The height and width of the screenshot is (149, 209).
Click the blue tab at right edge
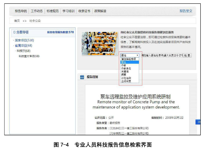[x=198, y=122]
